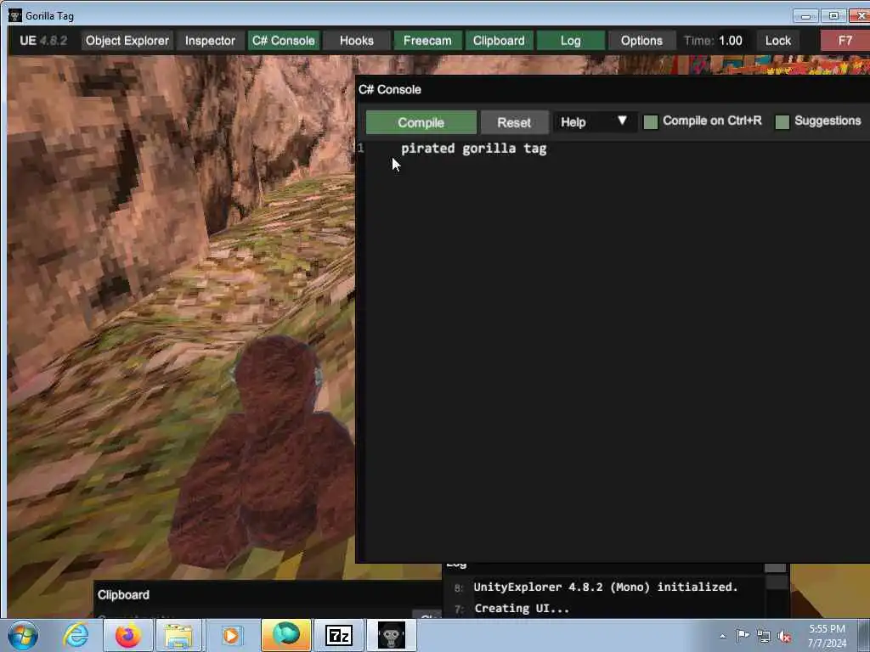
Task: Toggle Compile on Ctrl+R checkbox
Action: pos(650,122)
